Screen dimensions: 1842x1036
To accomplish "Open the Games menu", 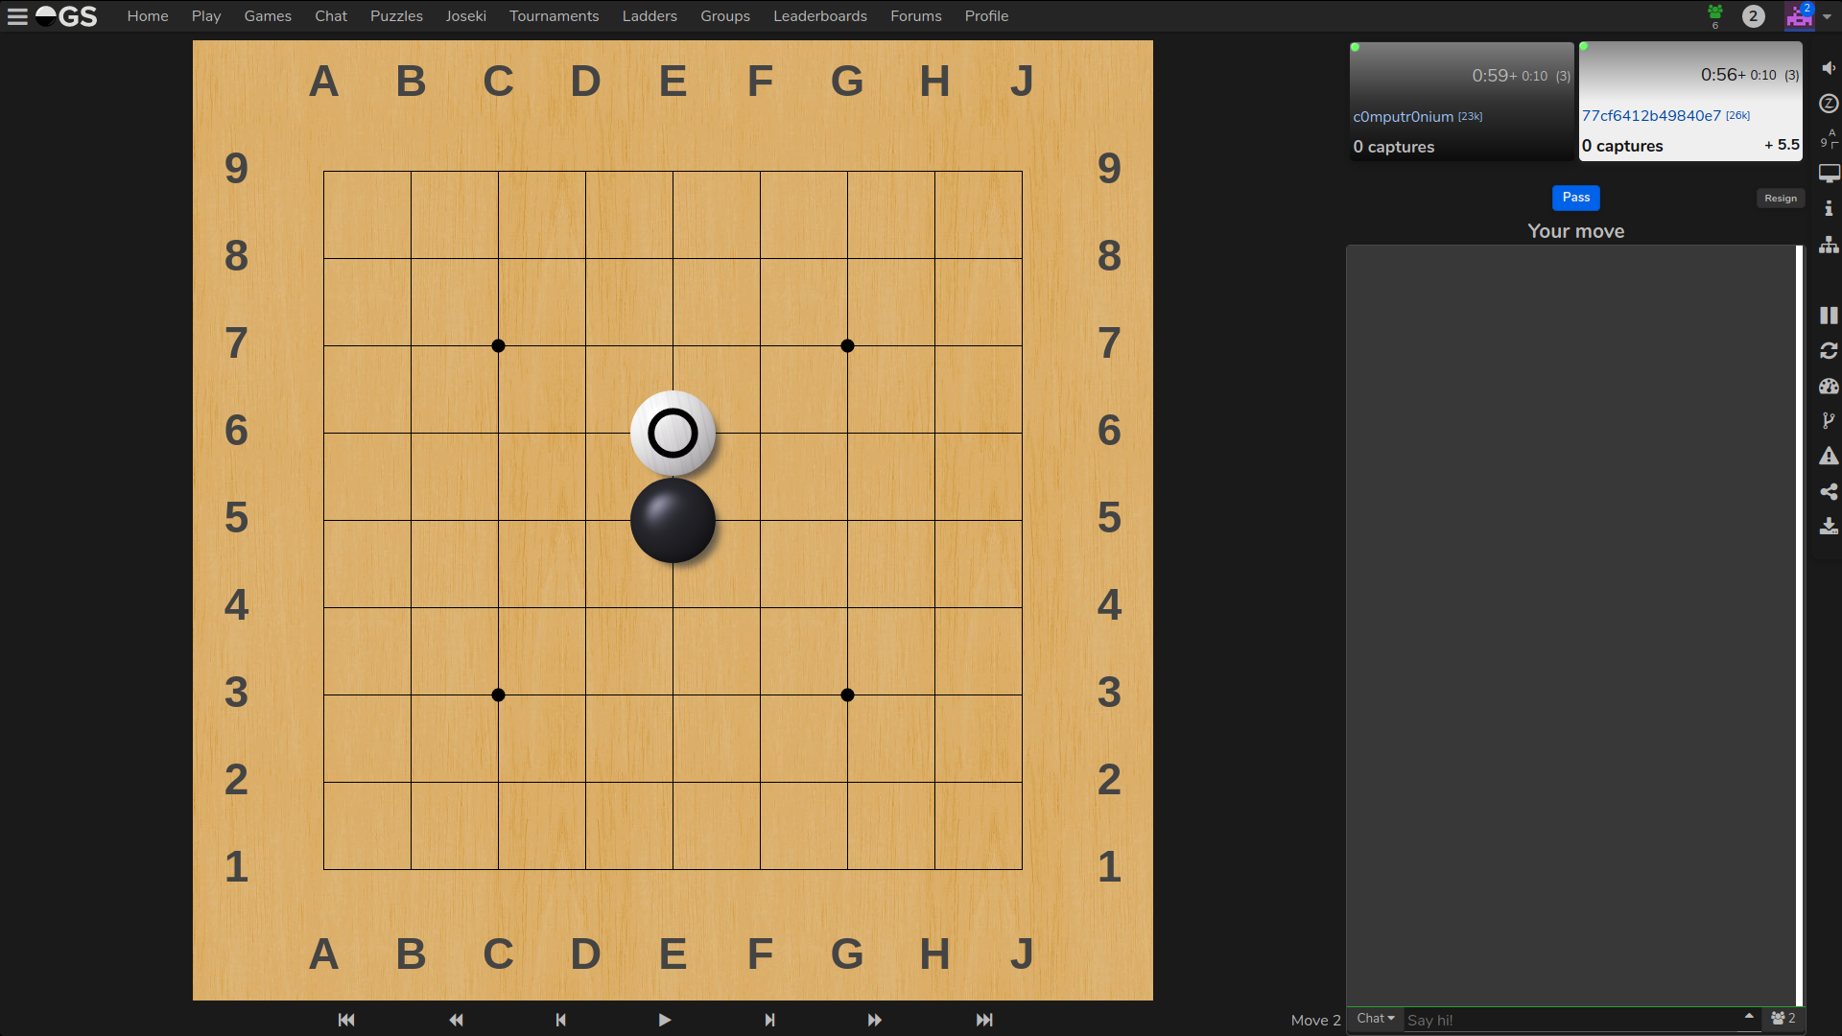I will click(x=268, y=16).
